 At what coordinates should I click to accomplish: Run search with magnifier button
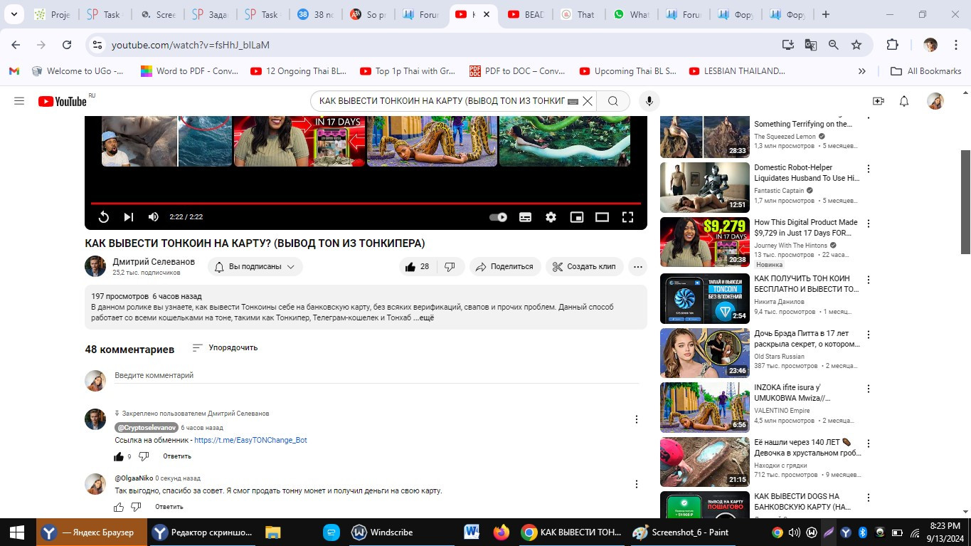click(612, 101)
